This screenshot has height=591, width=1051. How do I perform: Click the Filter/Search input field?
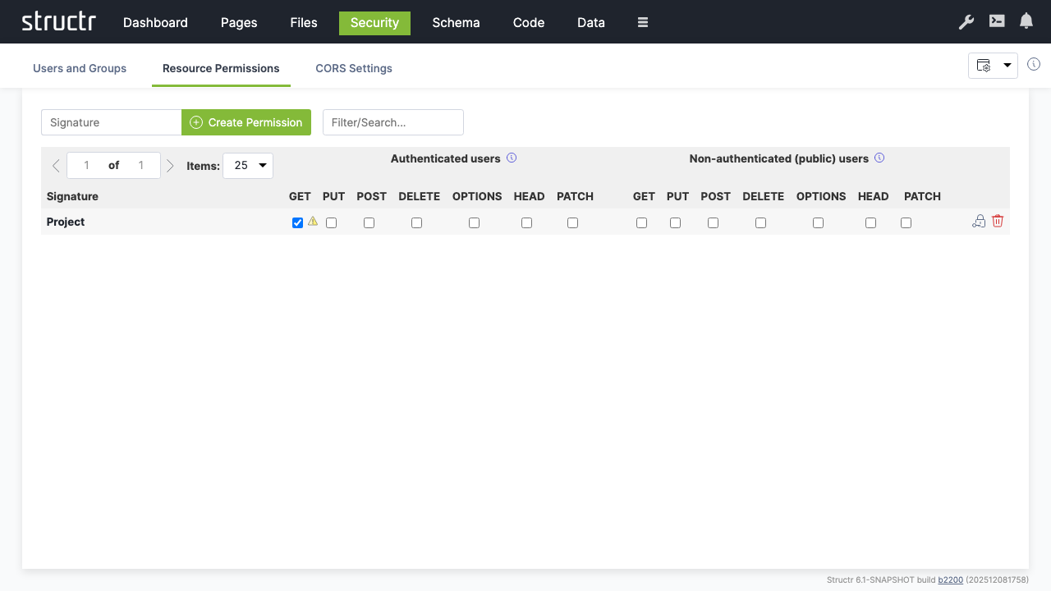click(392, 121)
